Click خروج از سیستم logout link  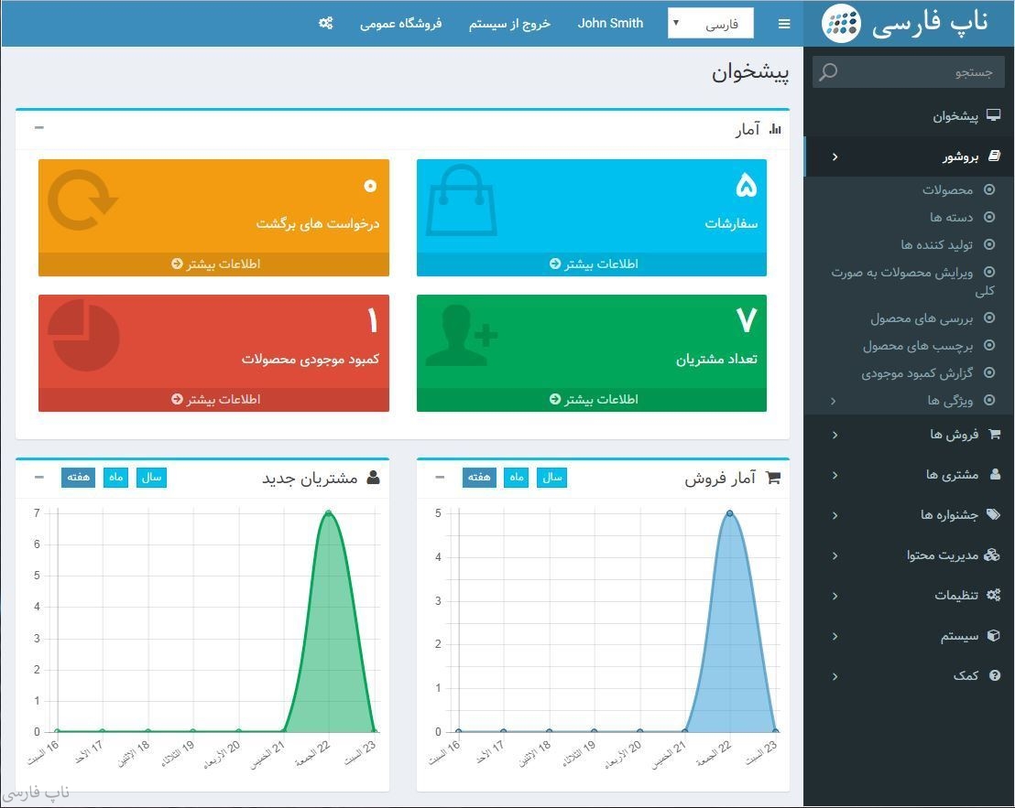point(509,24)
